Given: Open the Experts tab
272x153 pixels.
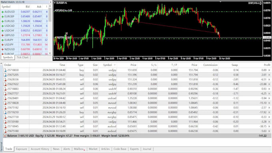Looking at the screenshot, I should pyautogui.click(x=134, y=149).
